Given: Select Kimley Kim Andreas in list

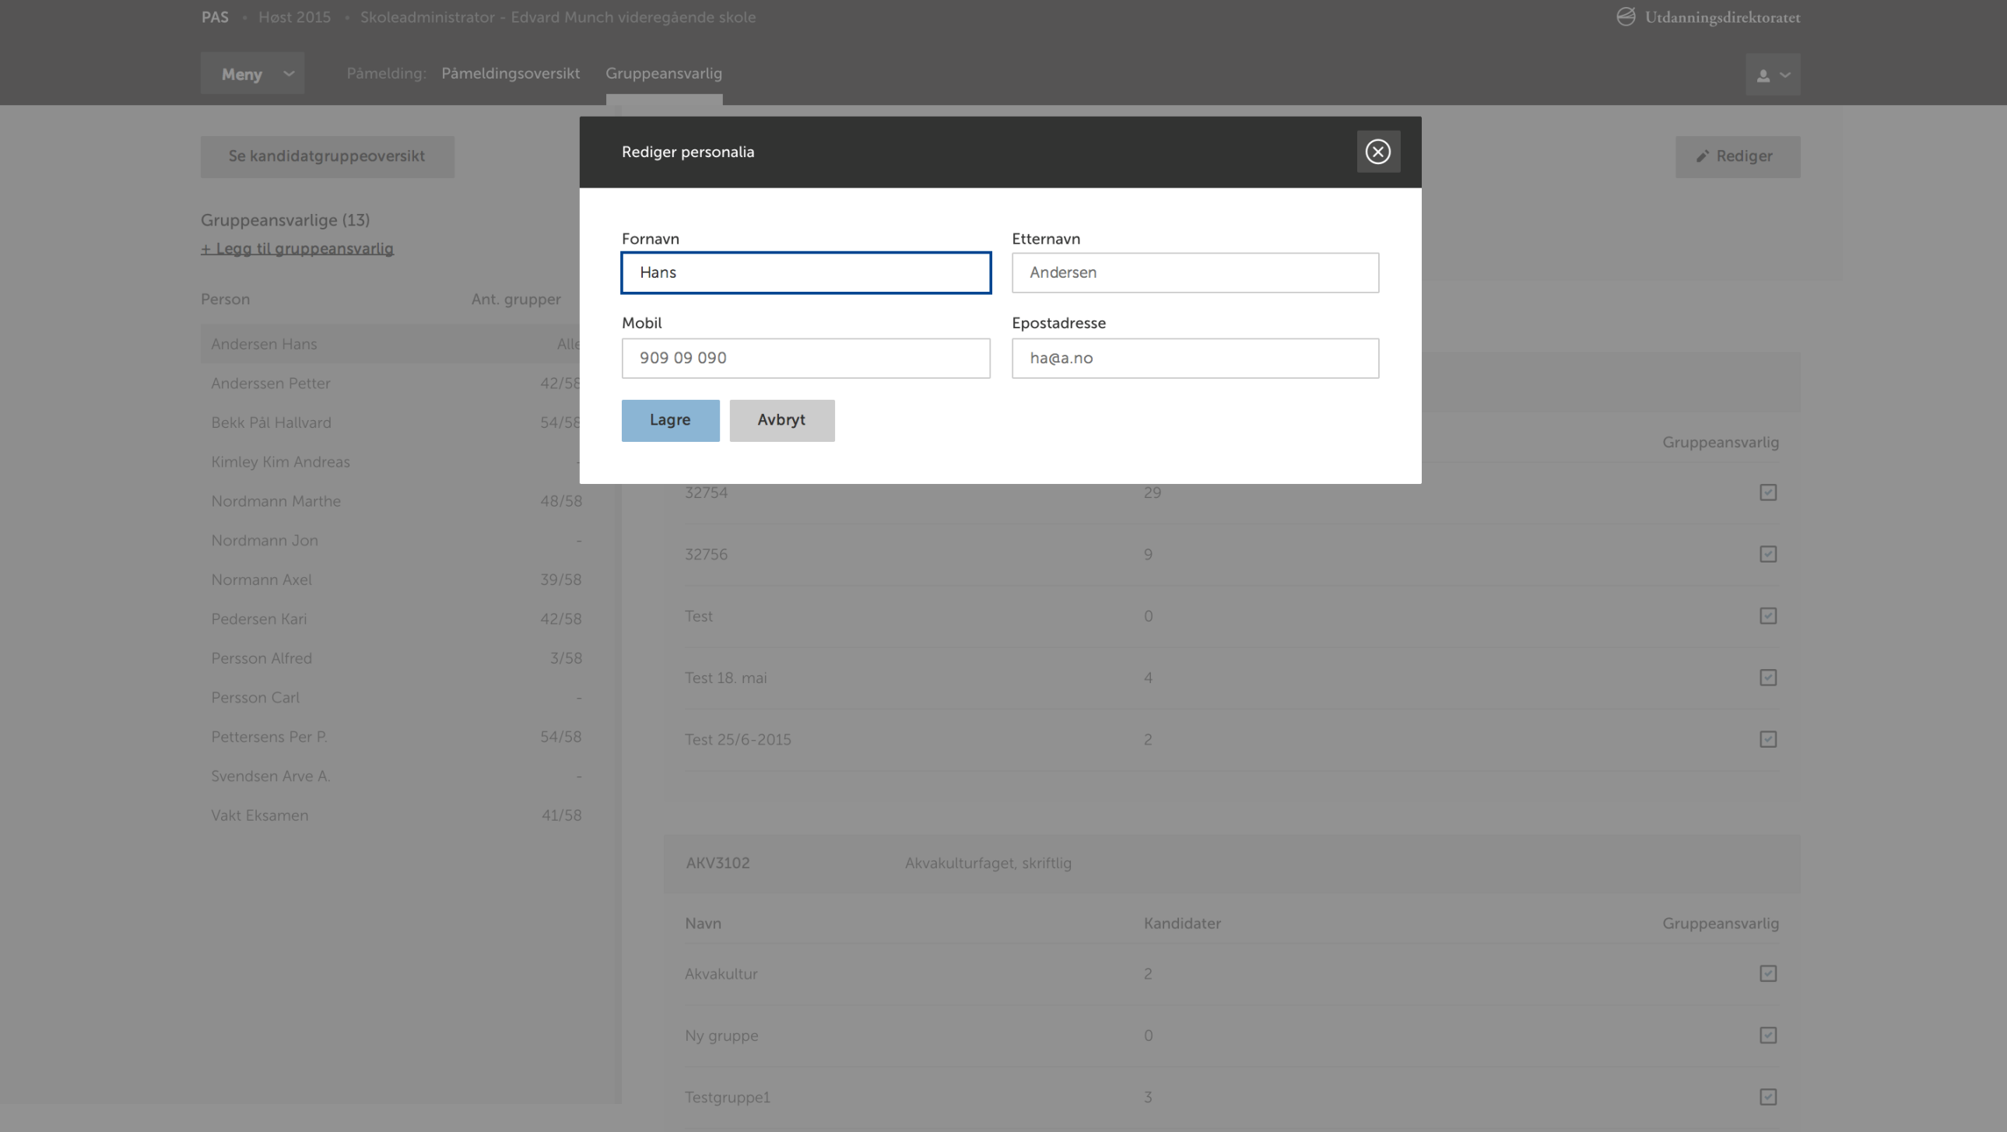Looking at the screenshot, I should 391,462.
